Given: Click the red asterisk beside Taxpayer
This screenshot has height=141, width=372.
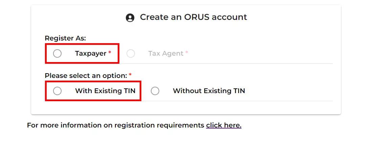Looking at the screenshot, I should [x=110, y=53].
